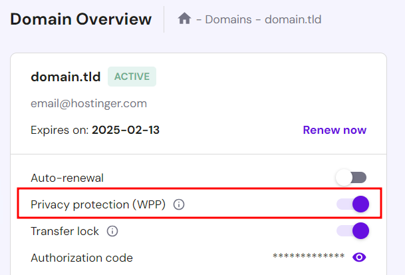Click the Domain Overview page heading
The width and height of the screenshot is (405, 275).
81,19
